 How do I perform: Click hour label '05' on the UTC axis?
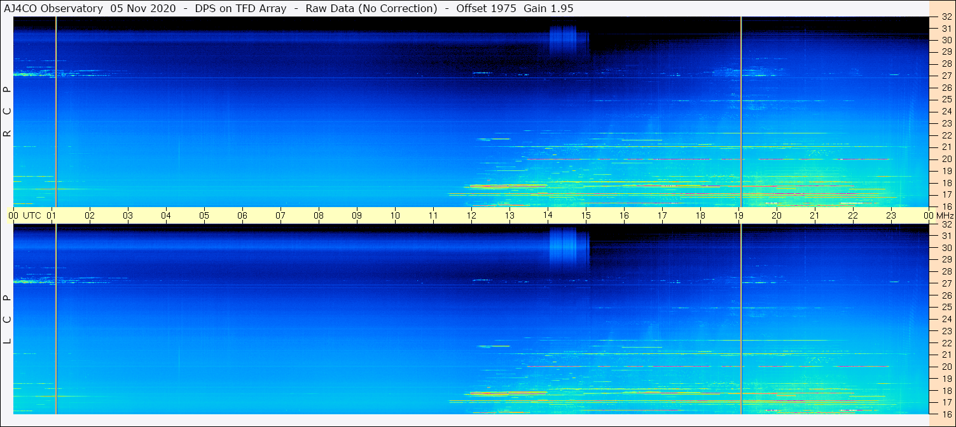[x=204, y=215]
